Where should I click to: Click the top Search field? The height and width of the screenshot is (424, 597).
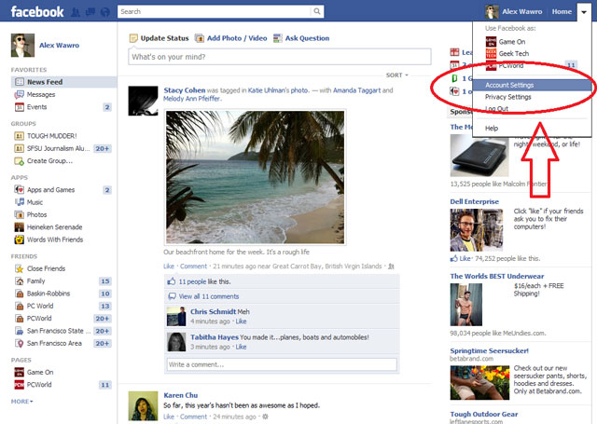coord(214,11)
